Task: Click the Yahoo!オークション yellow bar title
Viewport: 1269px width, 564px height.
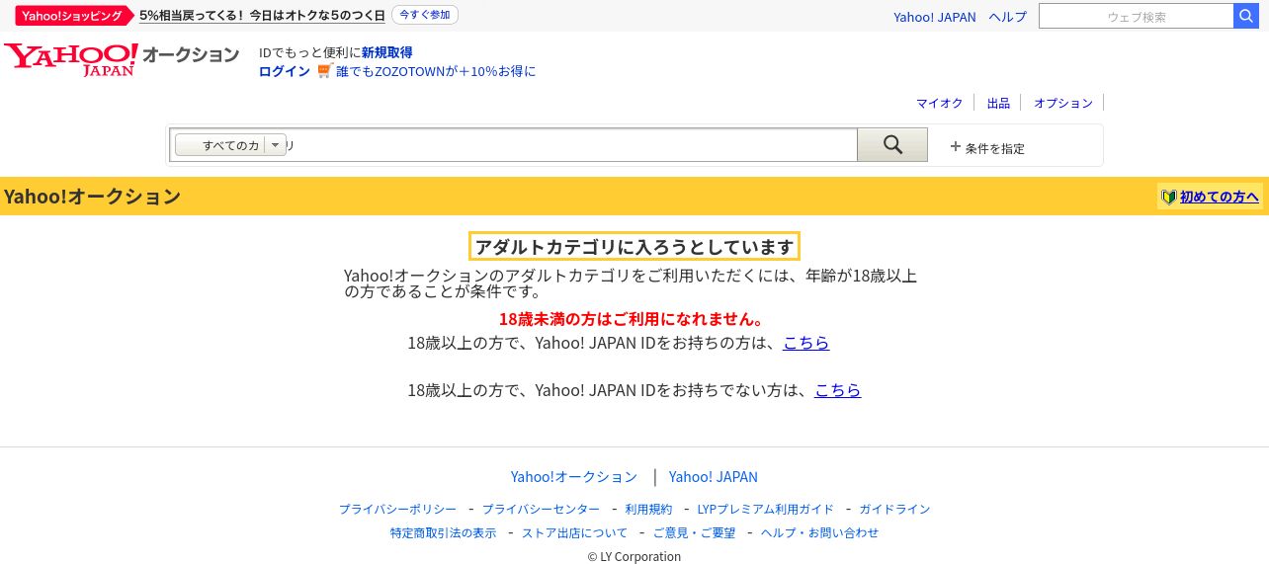Action: pos(92,197)
